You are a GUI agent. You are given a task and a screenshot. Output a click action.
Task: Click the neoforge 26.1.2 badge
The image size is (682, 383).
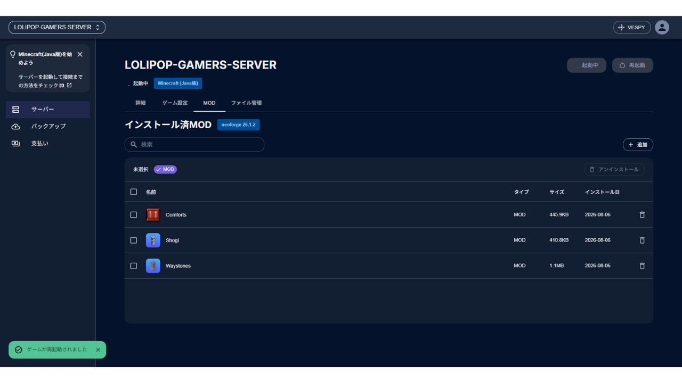(238, 125)
